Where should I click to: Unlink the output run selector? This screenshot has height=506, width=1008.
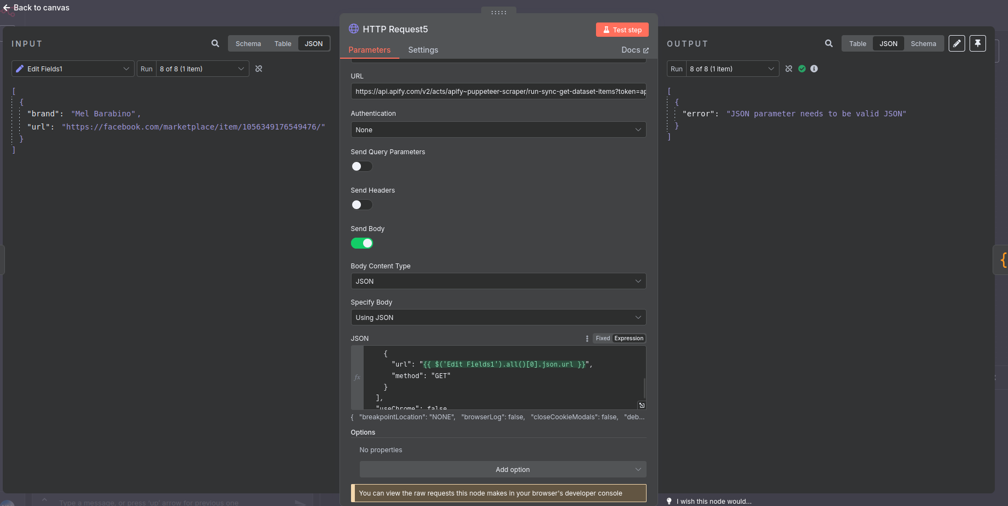coord(789,69)
